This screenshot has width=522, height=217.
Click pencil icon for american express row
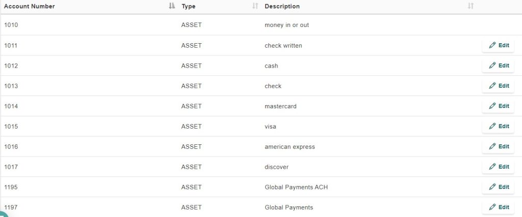(x=492, y=146)
